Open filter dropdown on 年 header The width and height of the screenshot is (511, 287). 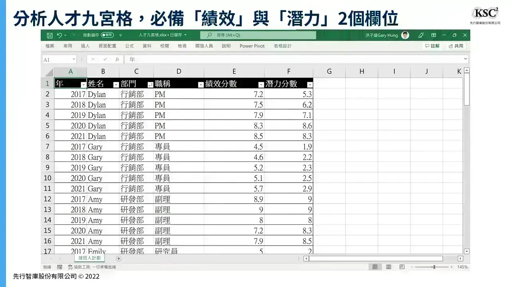point(83,85)
